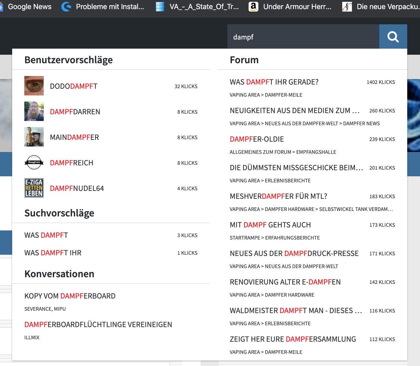Open the Probleme mit Install bookmark
The height and width of the screenshot is (366, 420).
[103, 7]
